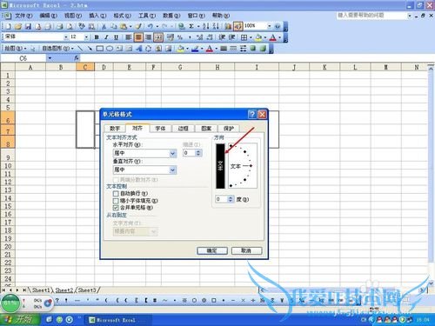Click the Fill Color bucket in drawing toolbar
Image resolution: width=435 pixels, height=326 pixels.
coord(181,49)
